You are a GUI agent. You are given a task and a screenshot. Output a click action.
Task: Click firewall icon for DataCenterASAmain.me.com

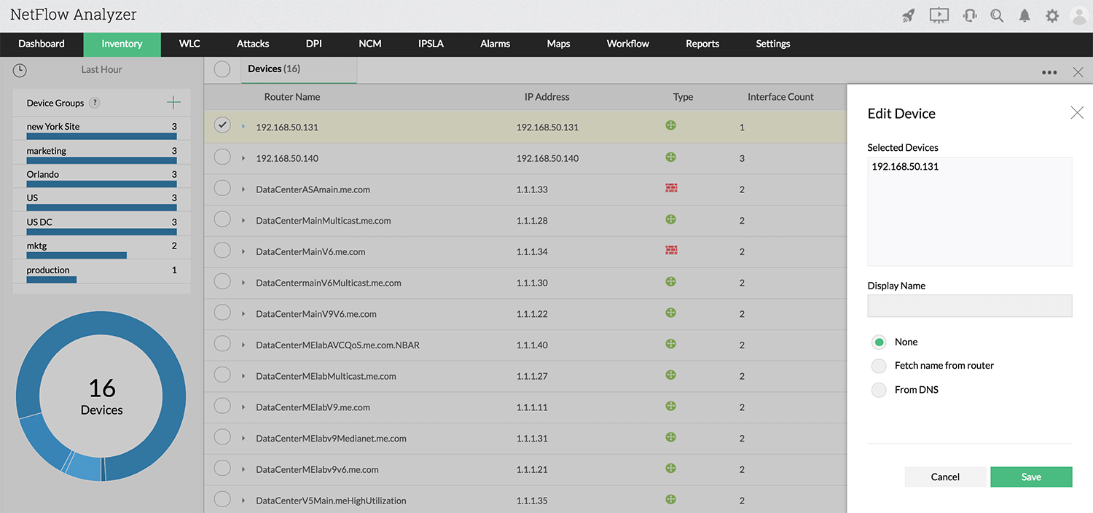point(671,188)
